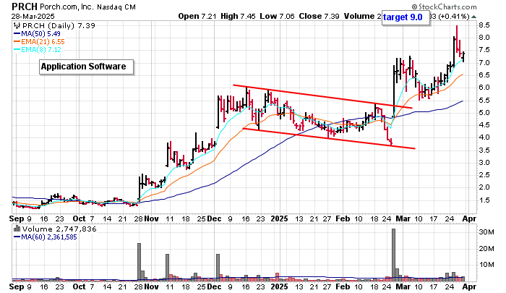Image resolution: width=506 pixels, height=293 pixels.
Task: Click the Porch.com, Inc. company name
Action: (x=67, y=7)
